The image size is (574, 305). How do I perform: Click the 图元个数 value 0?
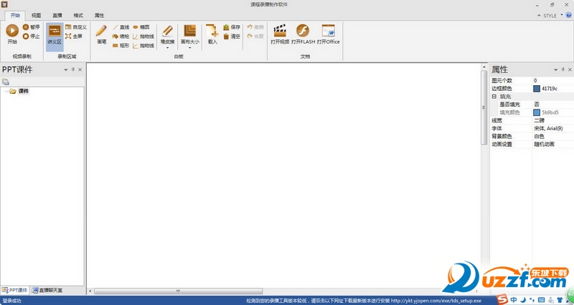pyautogui.click(x=535, y=80)
